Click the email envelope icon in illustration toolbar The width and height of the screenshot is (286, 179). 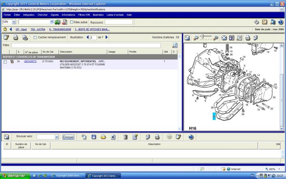(256, 38)
